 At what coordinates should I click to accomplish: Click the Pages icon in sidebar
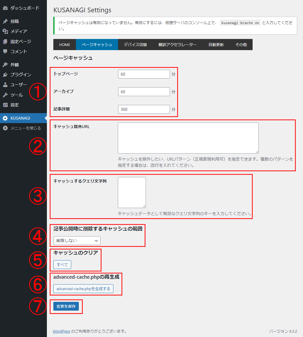pos(5,42)
